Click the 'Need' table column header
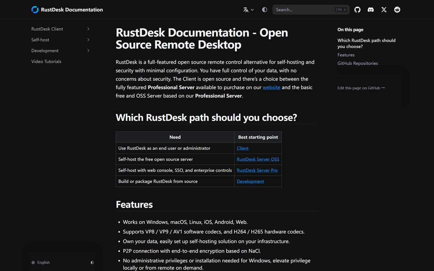Screen dimensions: 434x271 click(175, 137)
